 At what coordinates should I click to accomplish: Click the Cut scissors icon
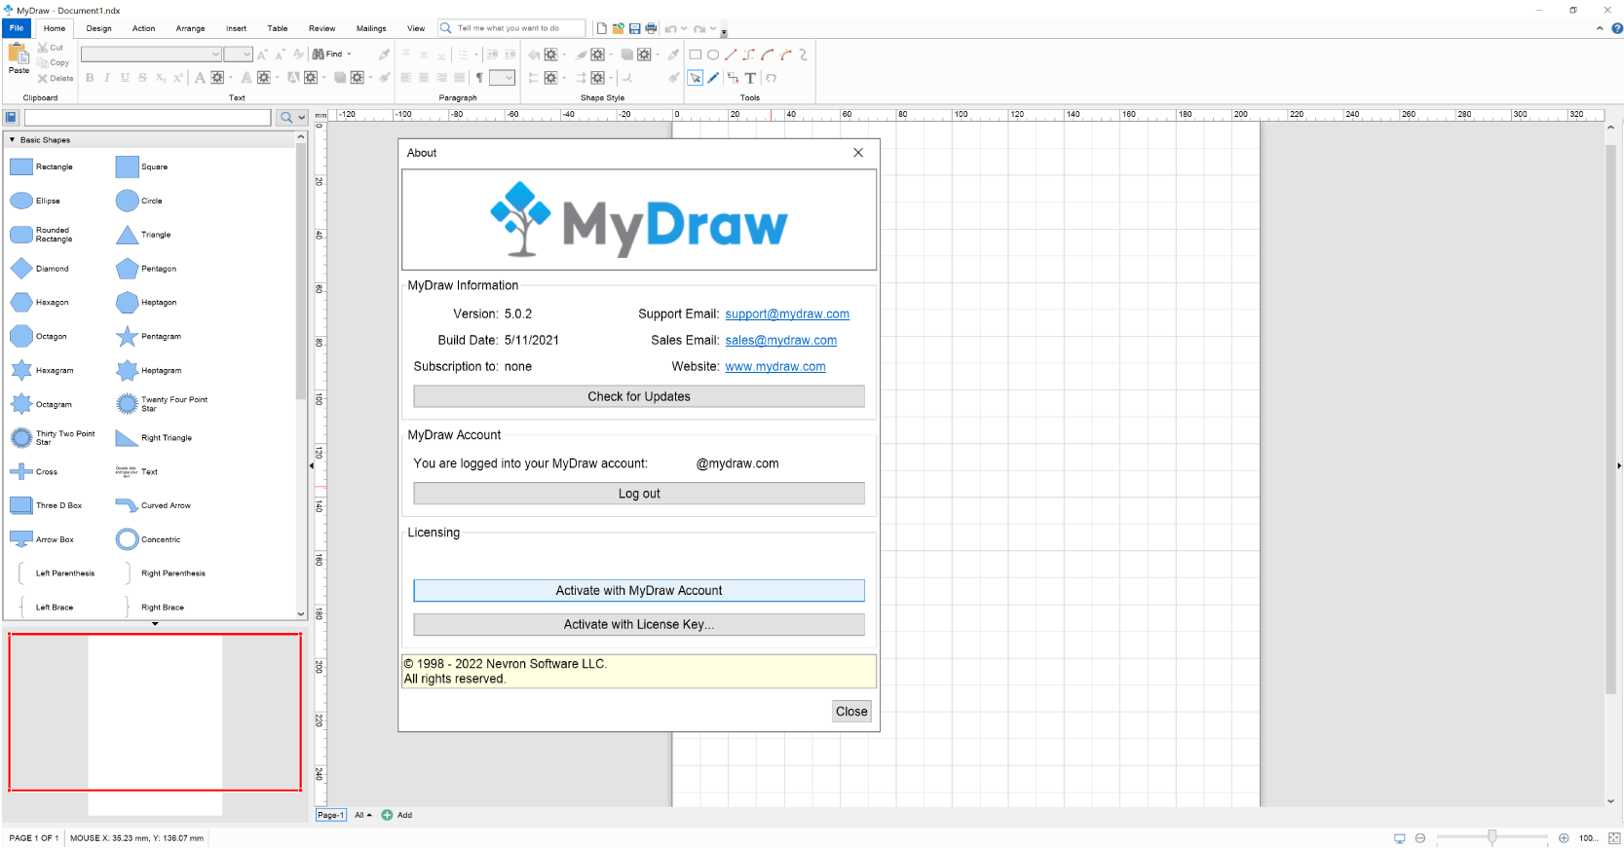(x=43, y=47)
